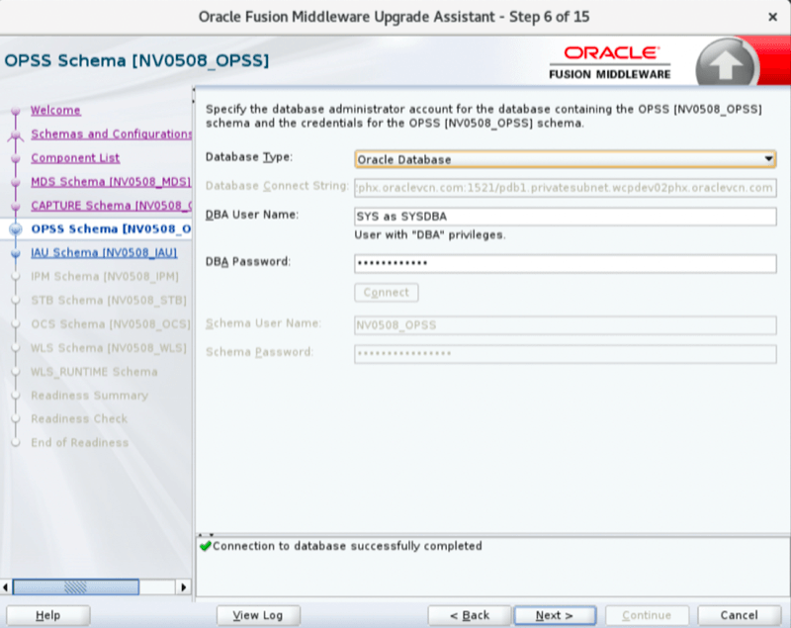Click the Schema User Name field
This screenshot has height=628, width=791.
pos(565,325)
